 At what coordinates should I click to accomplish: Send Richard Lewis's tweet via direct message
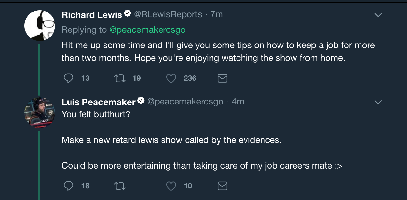222,78
